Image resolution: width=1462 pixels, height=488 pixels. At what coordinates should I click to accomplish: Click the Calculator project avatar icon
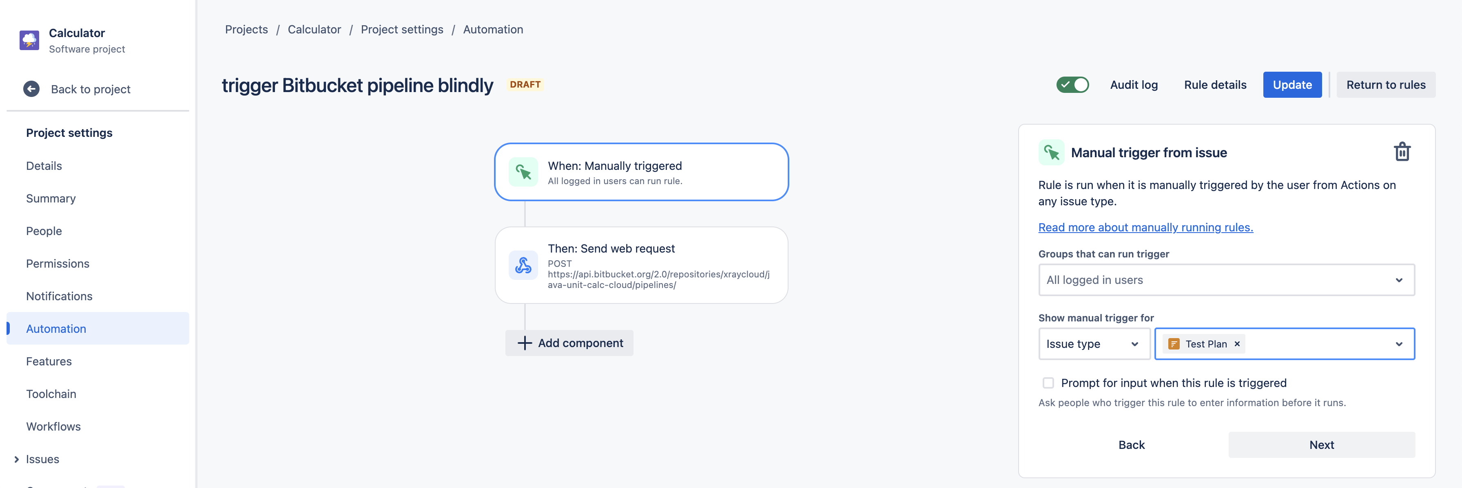29,40
